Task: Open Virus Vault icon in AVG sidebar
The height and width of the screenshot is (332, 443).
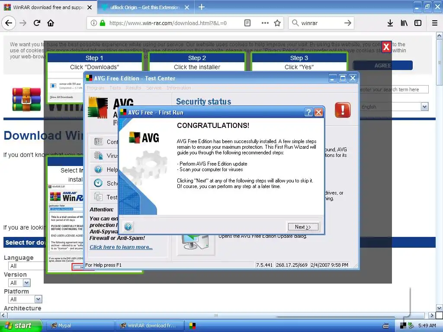Action: pyautogui.click(x=98, y=155)
